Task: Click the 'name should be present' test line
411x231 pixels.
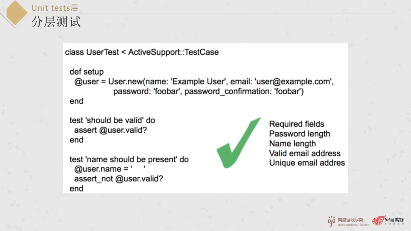Action: [129, 159]
